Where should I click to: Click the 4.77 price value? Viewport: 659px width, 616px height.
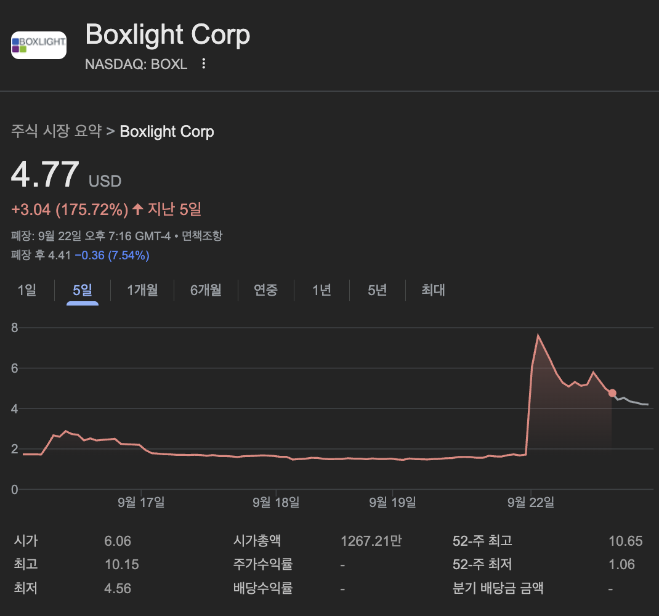click(x=45, y=174)
